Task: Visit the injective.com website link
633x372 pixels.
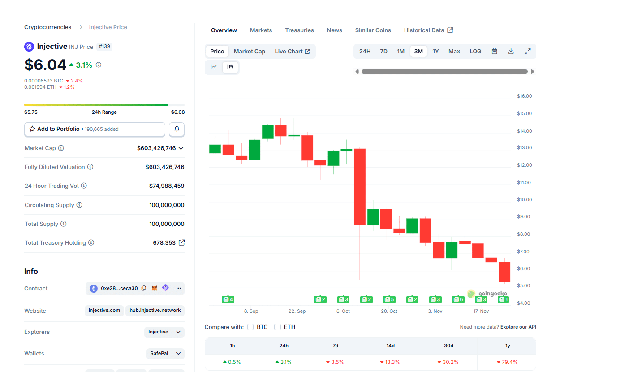Action: [x=104, y=311]
